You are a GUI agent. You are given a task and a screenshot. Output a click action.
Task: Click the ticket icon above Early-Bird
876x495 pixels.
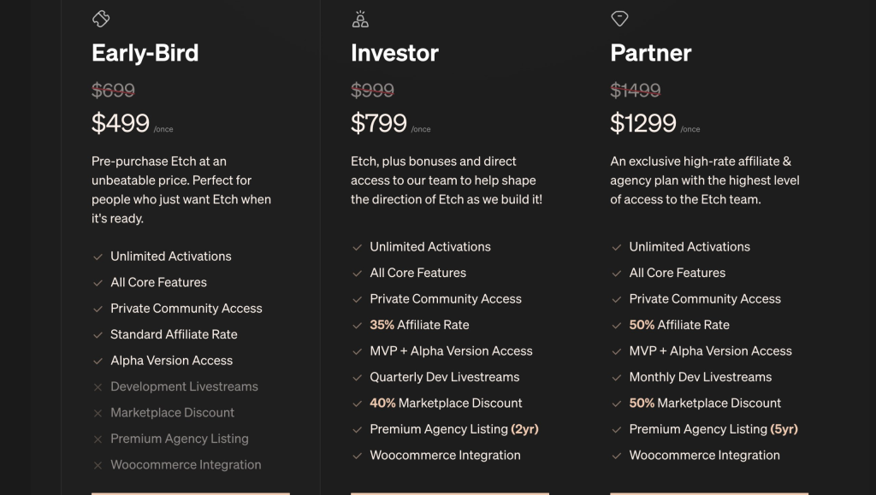tap(101, 19)
